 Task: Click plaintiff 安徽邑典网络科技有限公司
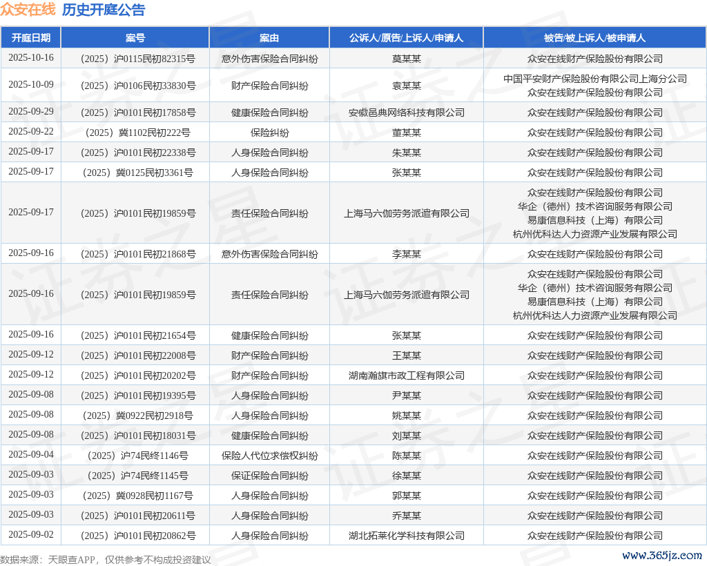coord(406,113)
